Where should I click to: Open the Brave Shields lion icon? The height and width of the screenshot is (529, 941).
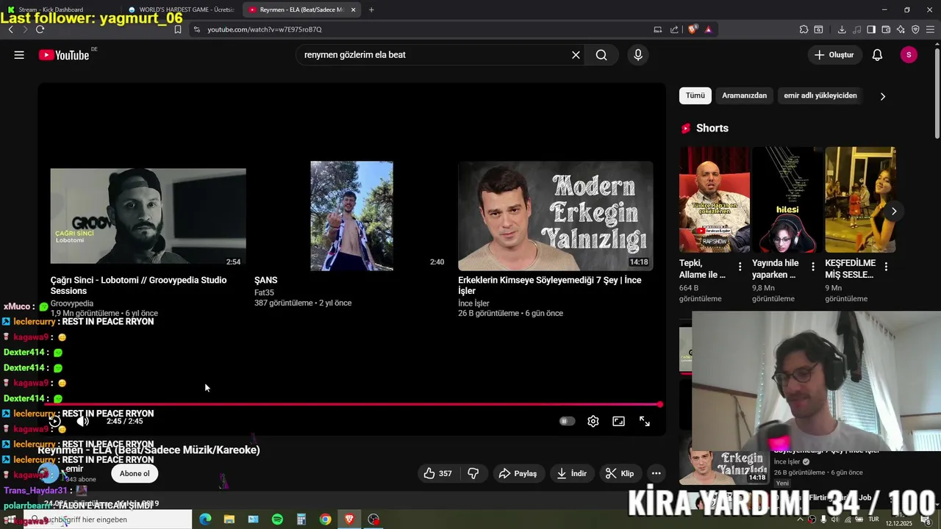tap(693, 29)
